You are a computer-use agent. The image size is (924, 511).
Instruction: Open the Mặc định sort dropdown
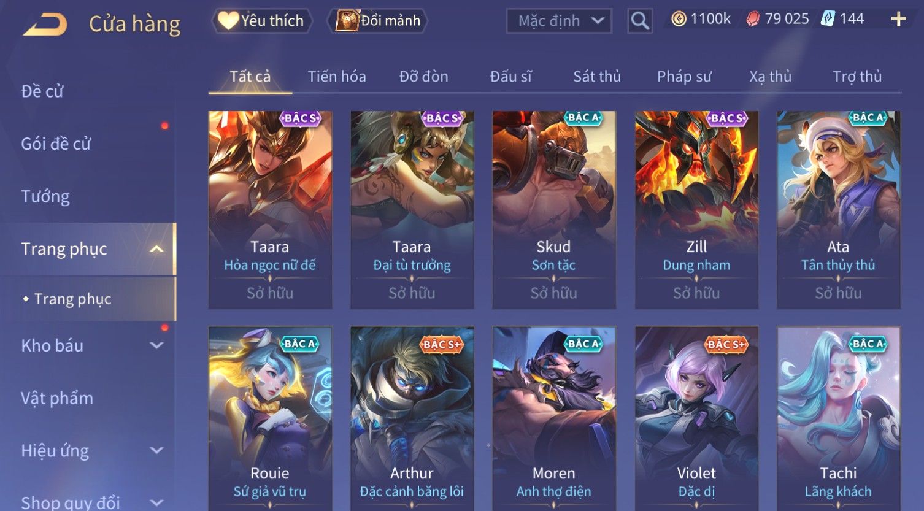(x=559, y=21)
